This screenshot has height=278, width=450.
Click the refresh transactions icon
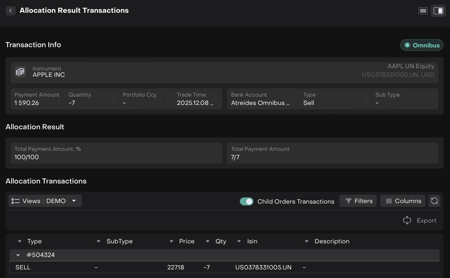[x=434, y=201]
